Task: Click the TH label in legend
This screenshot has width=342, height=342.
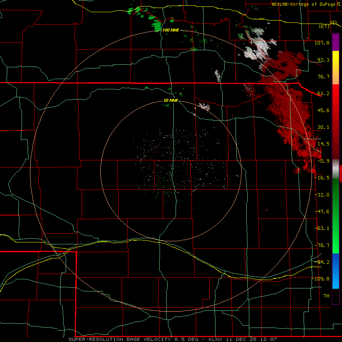Action: [x=326, y=296]
